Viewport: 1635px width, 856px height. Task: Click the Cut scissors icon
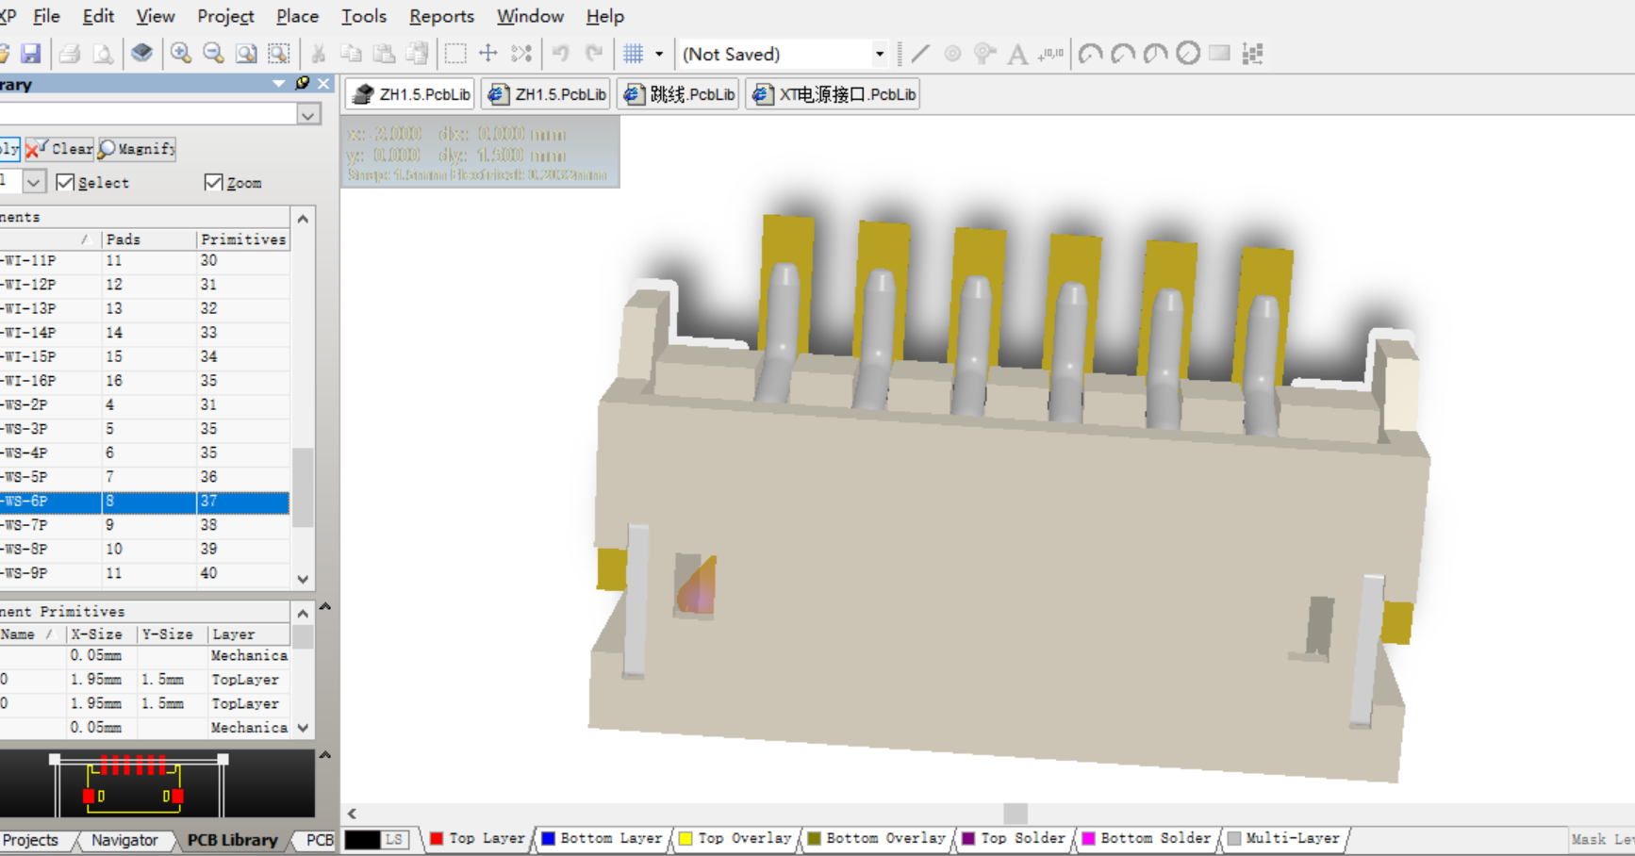(x=319, y=54)
